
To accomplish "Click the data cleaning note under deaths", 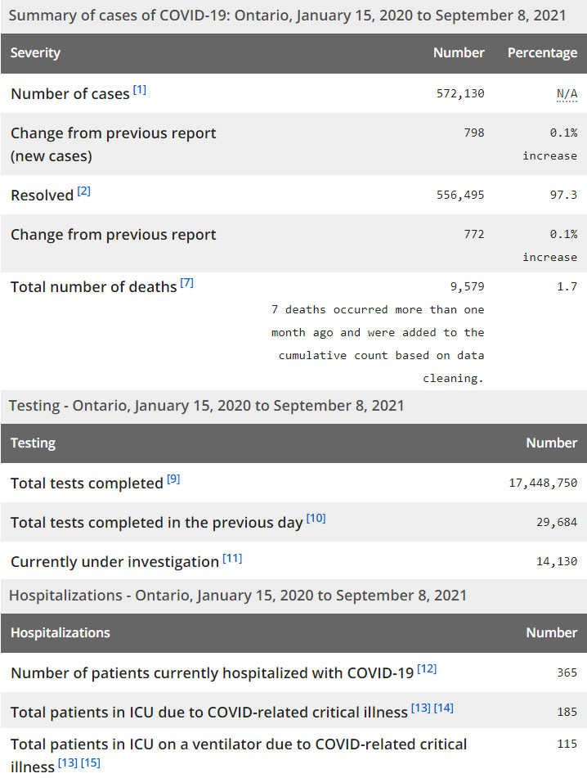I will (x=378, y=344).
